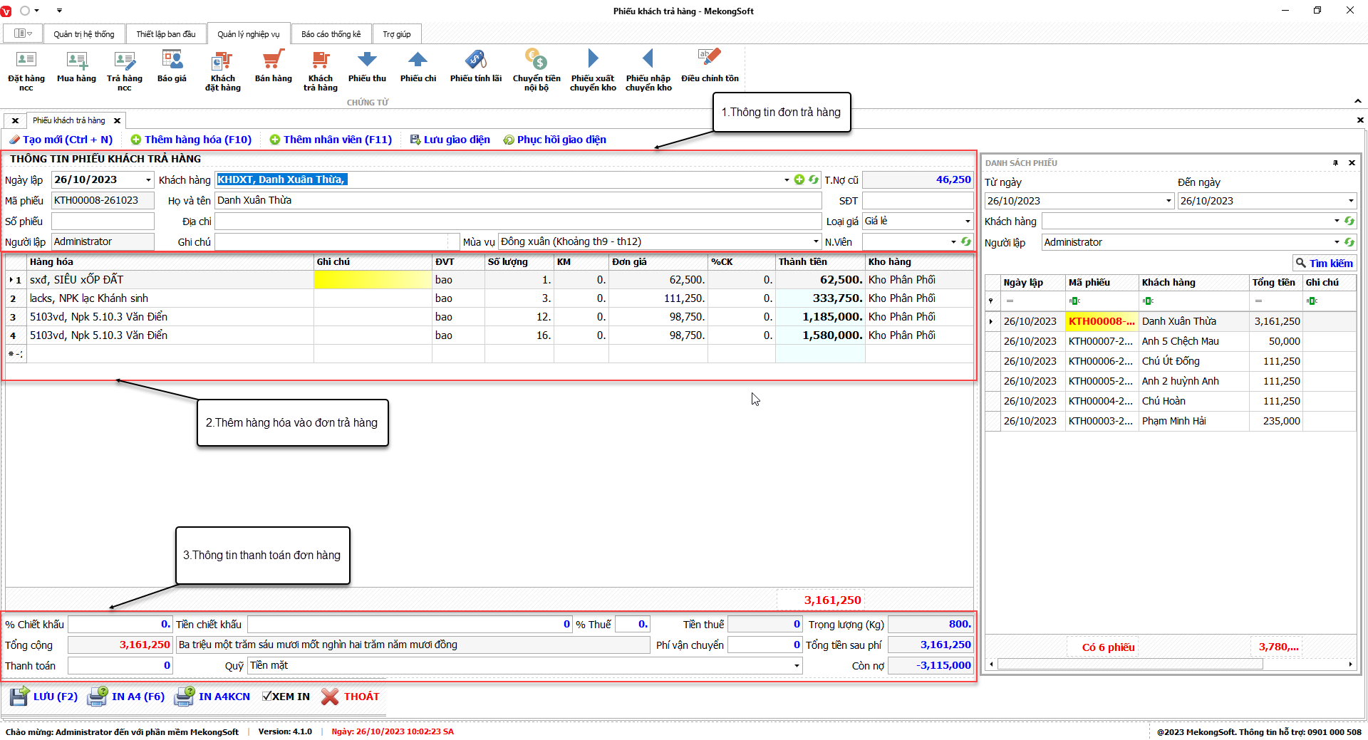Expand the Loại giá dropdown
The image size is (1368, 740).
[967, 222]
